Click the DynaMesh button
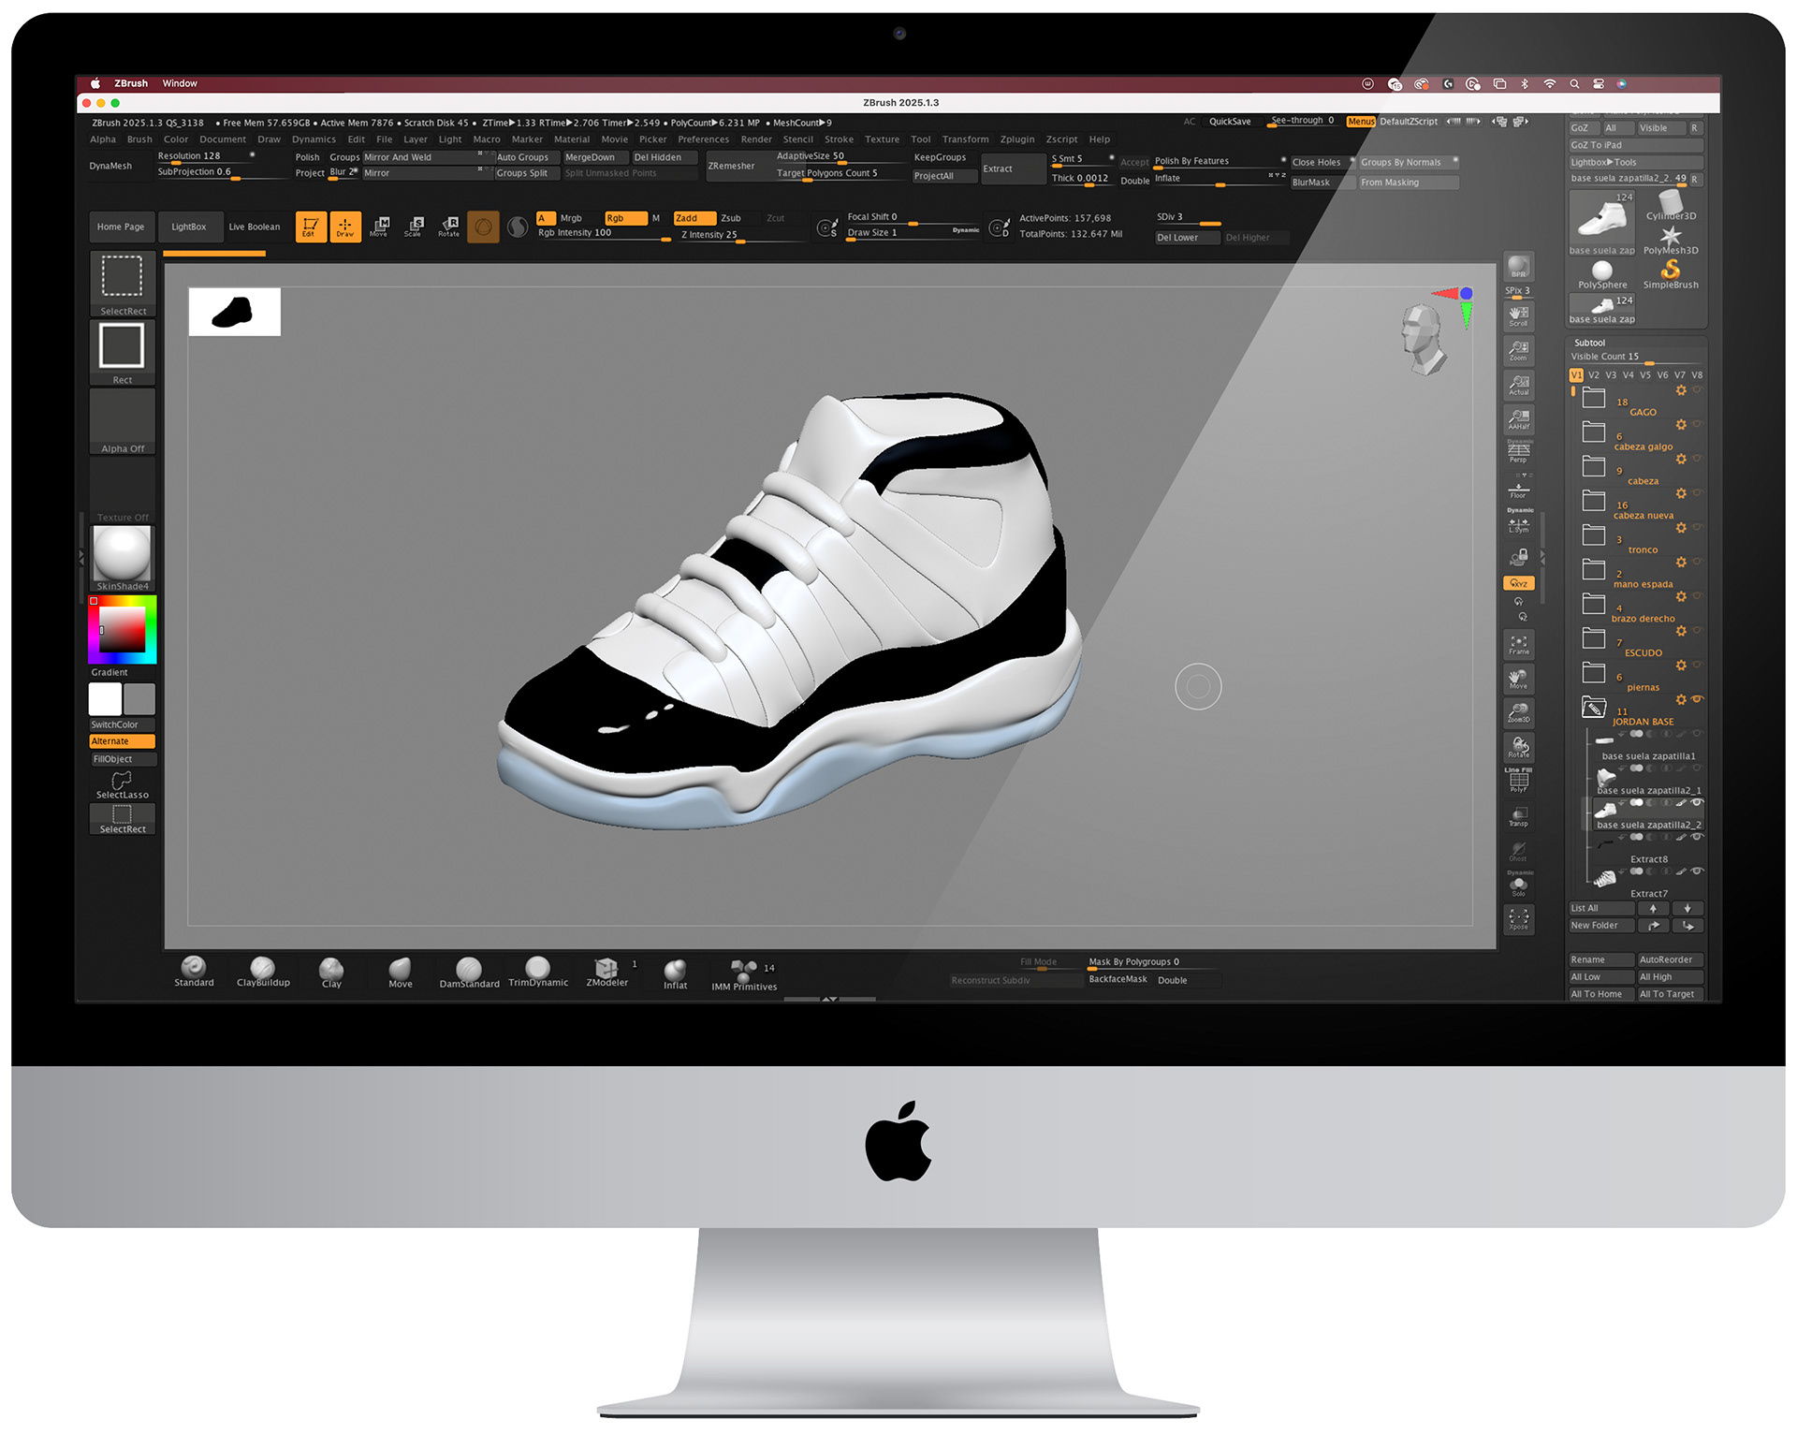 point(110,166)
